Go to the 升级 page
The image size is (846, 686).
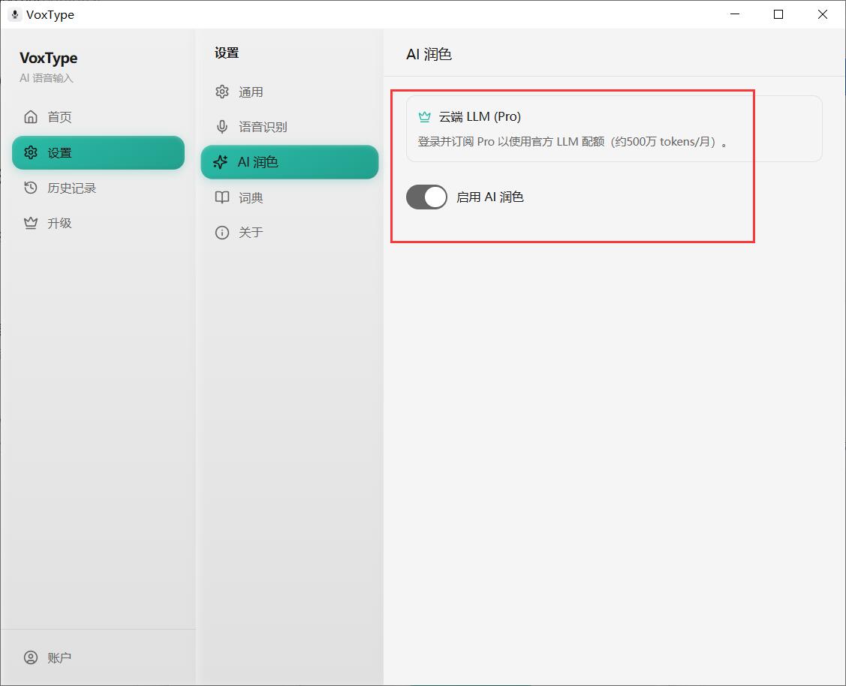(x=98, y=223)
